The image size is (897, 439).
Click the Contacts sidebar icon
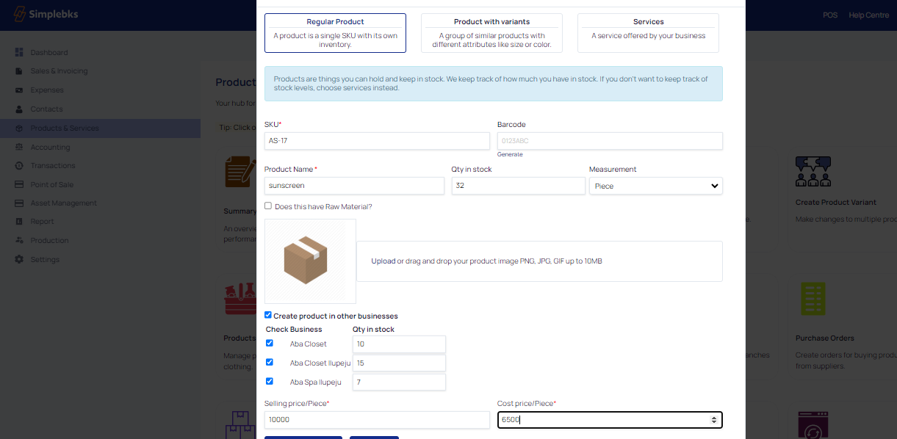pyautogui.click(x=19, y=109)
